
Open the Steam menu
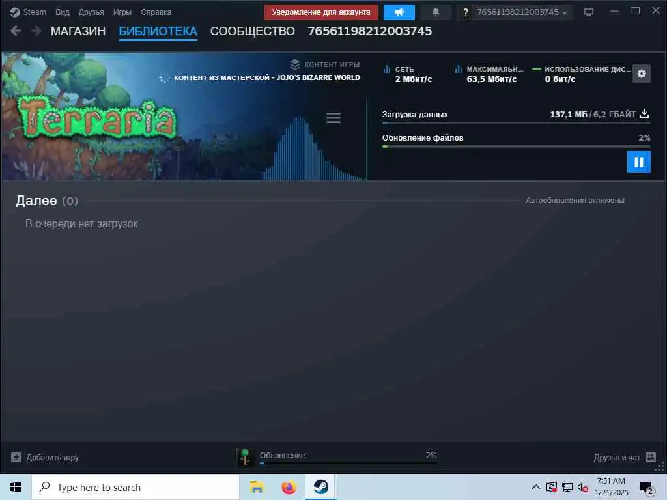(x=35, y=12)
